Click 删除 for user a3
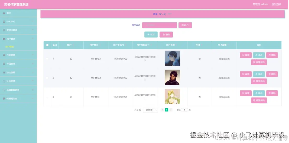Image resolution: width=289 pixels, height=143 pixels. 272,55
